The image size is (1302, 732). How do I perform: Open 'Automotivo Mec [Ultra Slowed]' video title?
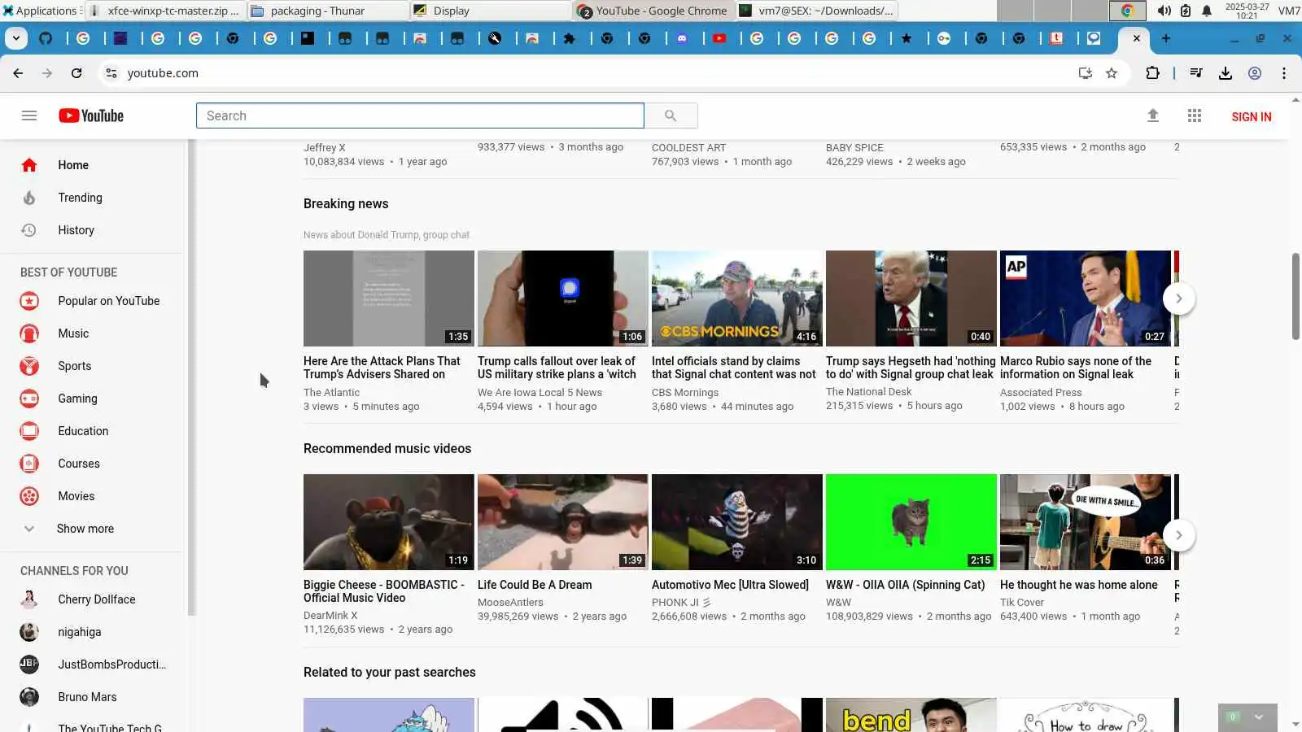(730, 585)
